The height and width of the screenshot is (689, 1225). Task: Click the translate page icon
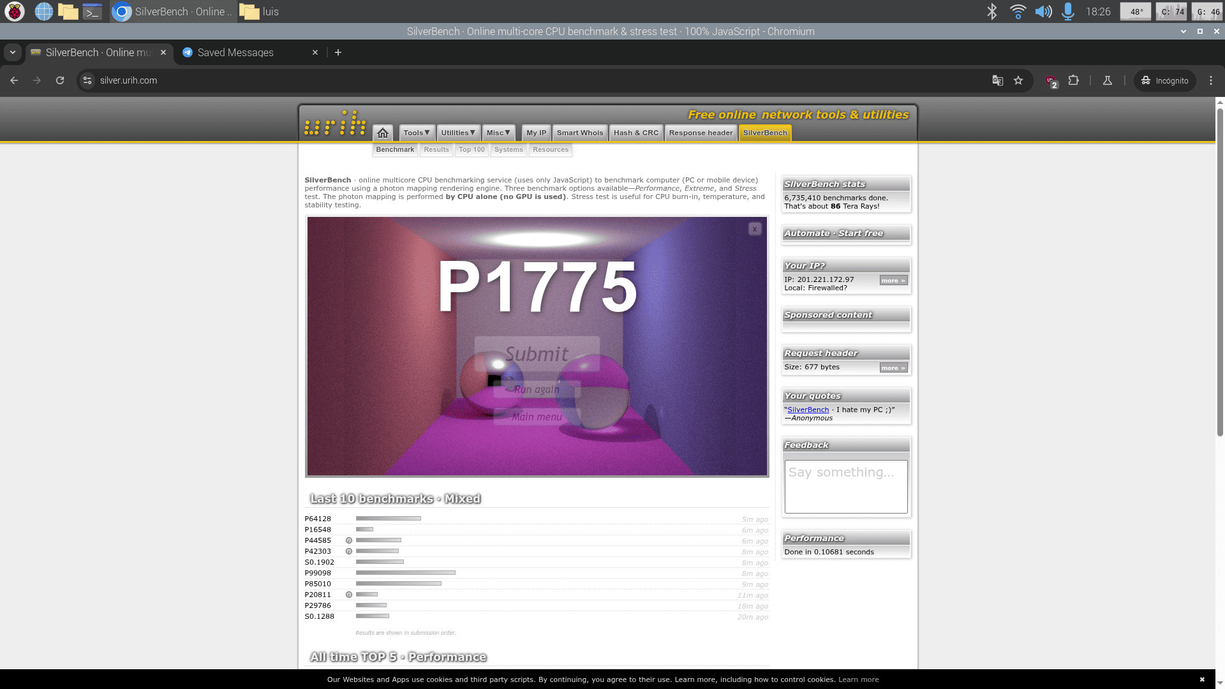(x=998, y=80)
